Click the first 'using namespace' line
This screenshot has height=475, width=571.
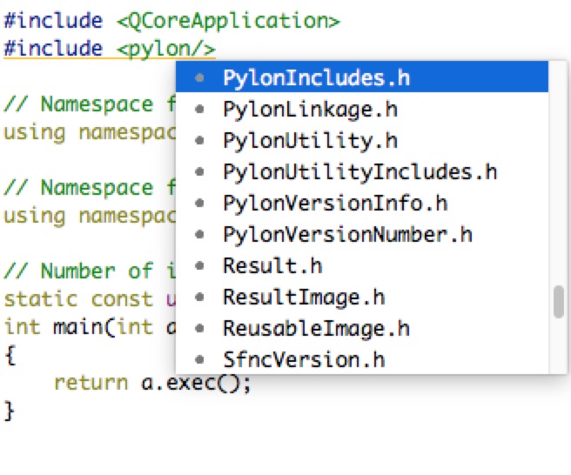[90, 133]
